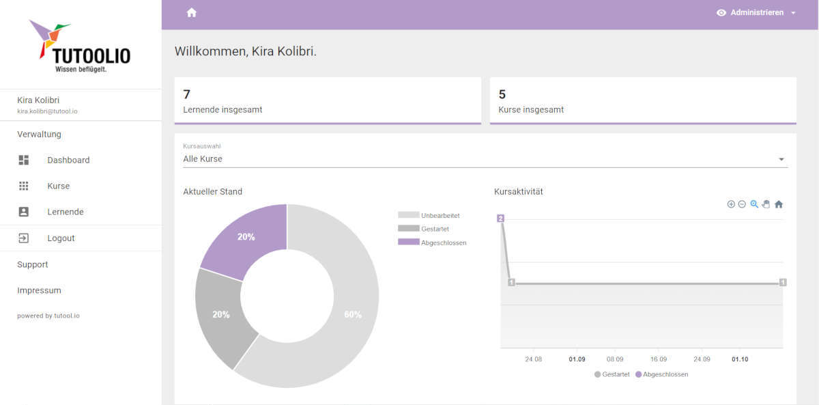Reset chart zoom with the chart home icon
819x405 pixels.
pos(779,204)
